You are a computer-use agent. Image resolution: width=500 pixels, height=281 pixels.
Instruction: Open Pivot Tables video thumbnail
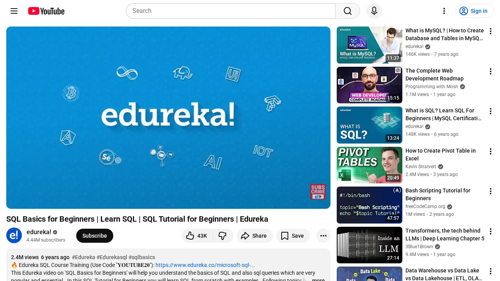click(370, 165)
